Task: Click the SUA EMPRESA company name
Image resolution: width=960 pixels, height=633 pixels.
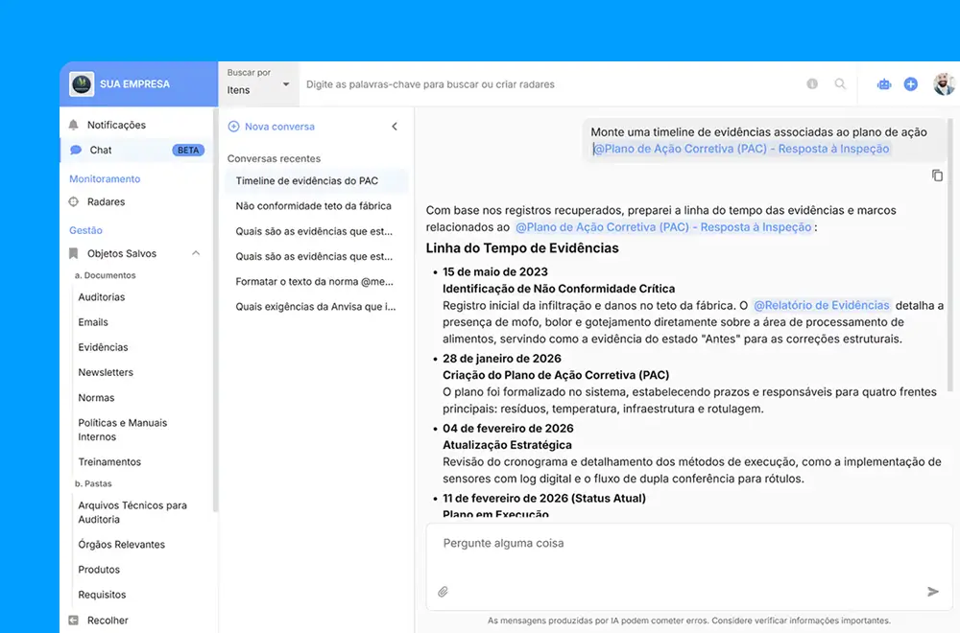Action: [134, 83]
